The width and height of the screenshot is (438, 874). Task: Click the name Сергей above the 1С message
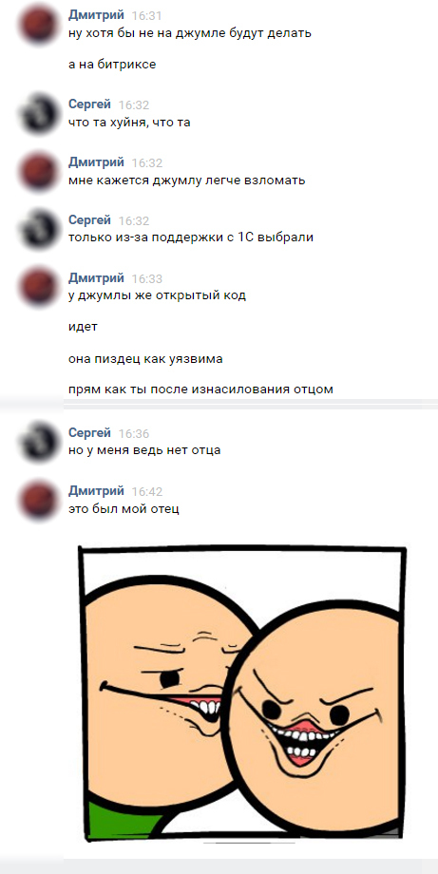(89, 219)
